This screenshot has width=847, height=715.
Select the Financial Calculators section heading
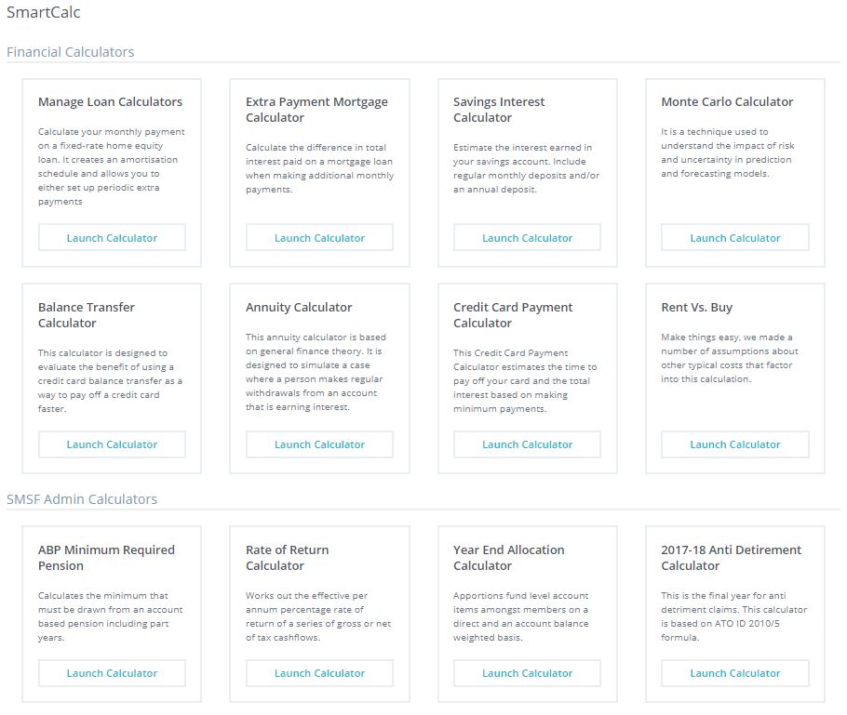(71, 52)
